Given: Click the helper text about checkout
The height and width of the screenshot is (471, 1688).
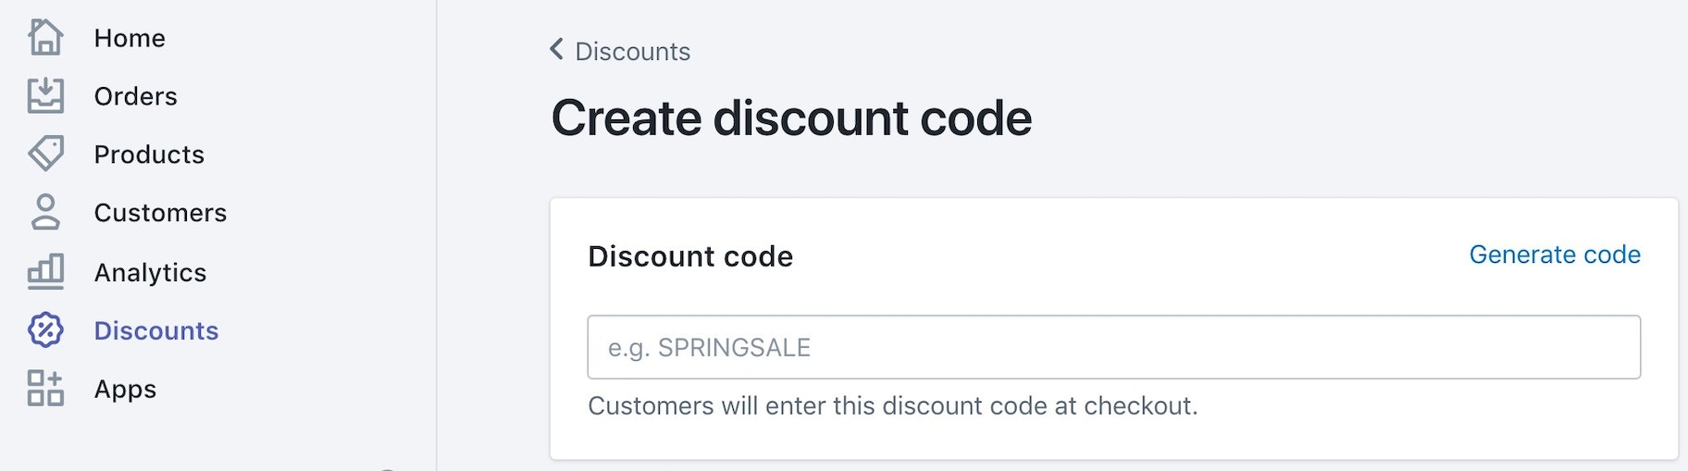Looking at the screenshot, I should click(x=892, y=405).
